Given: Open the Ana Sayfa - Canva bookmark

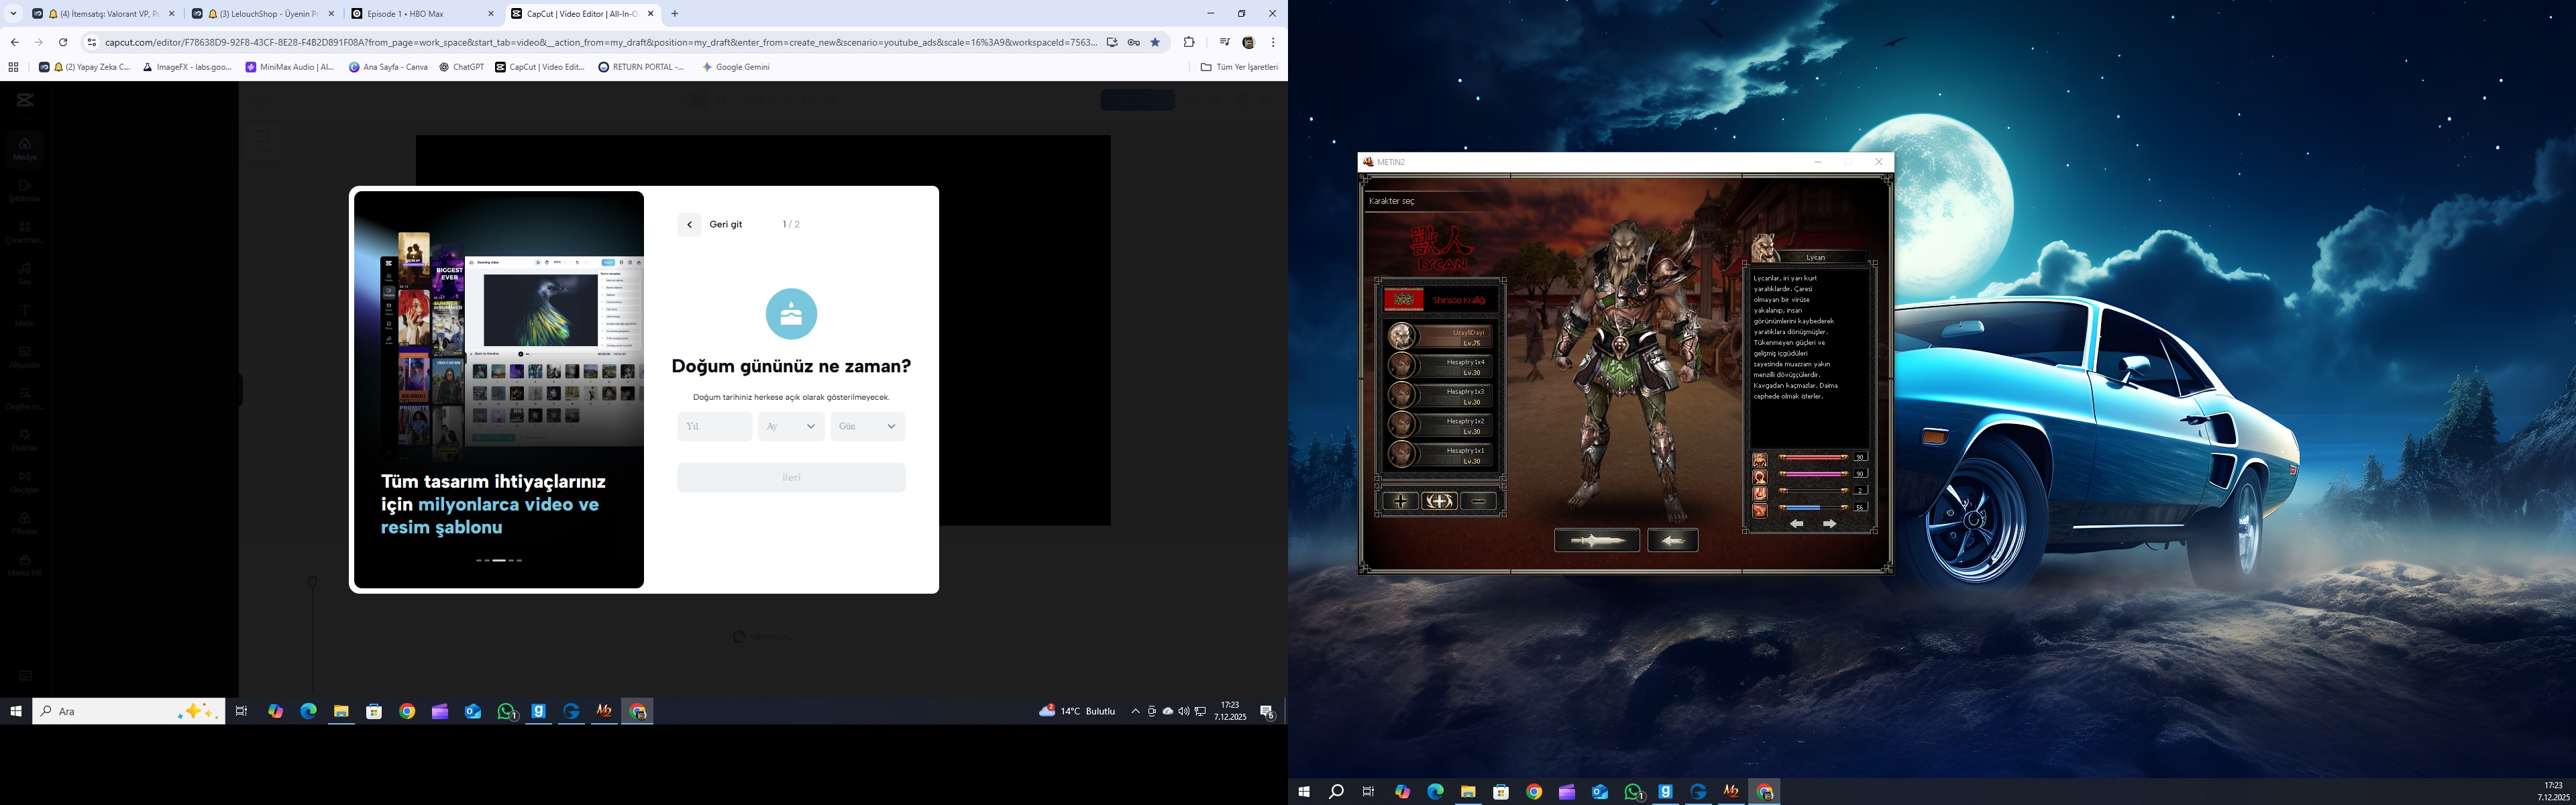Looking at the screenshot, I should 388,67.
